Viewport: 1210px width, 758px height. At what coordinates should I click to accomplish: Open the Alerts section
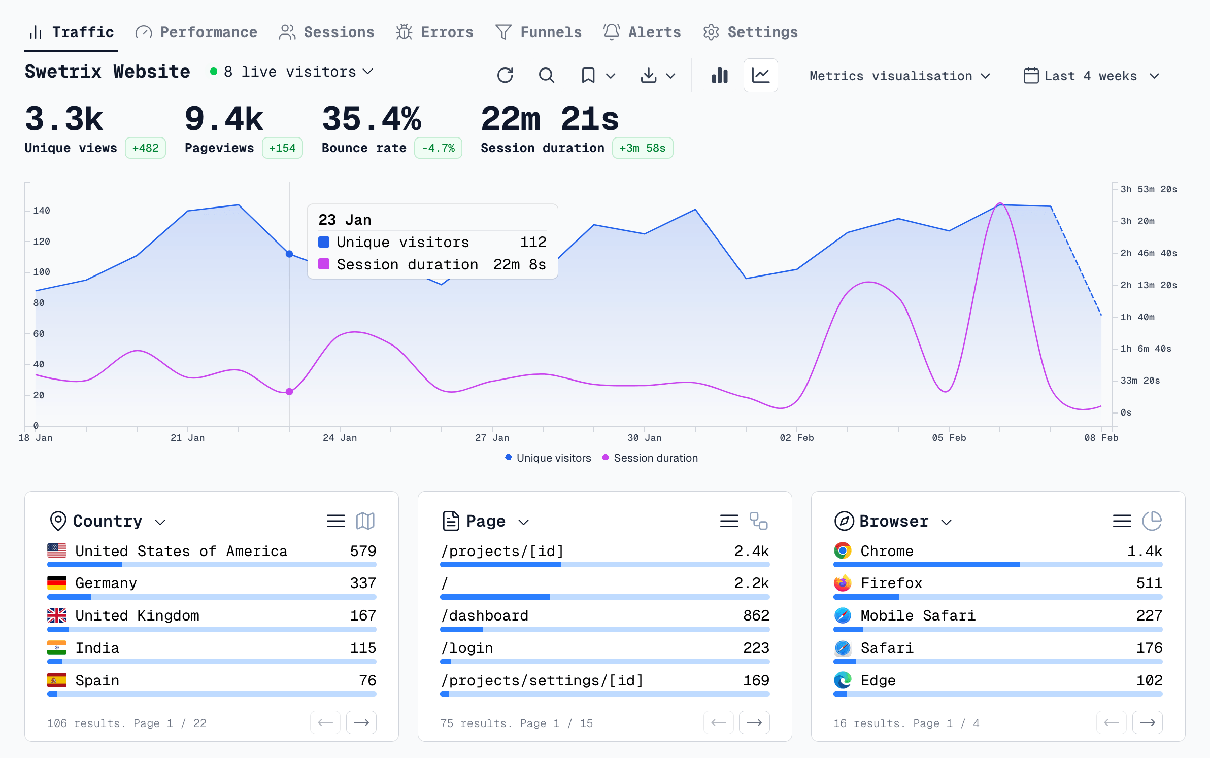pyautogui.click(x=642, y=32)
